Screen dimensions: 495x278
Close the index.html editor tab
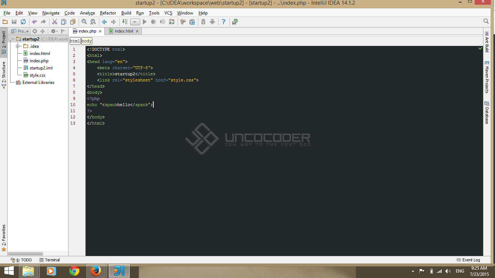click(137, 31)
